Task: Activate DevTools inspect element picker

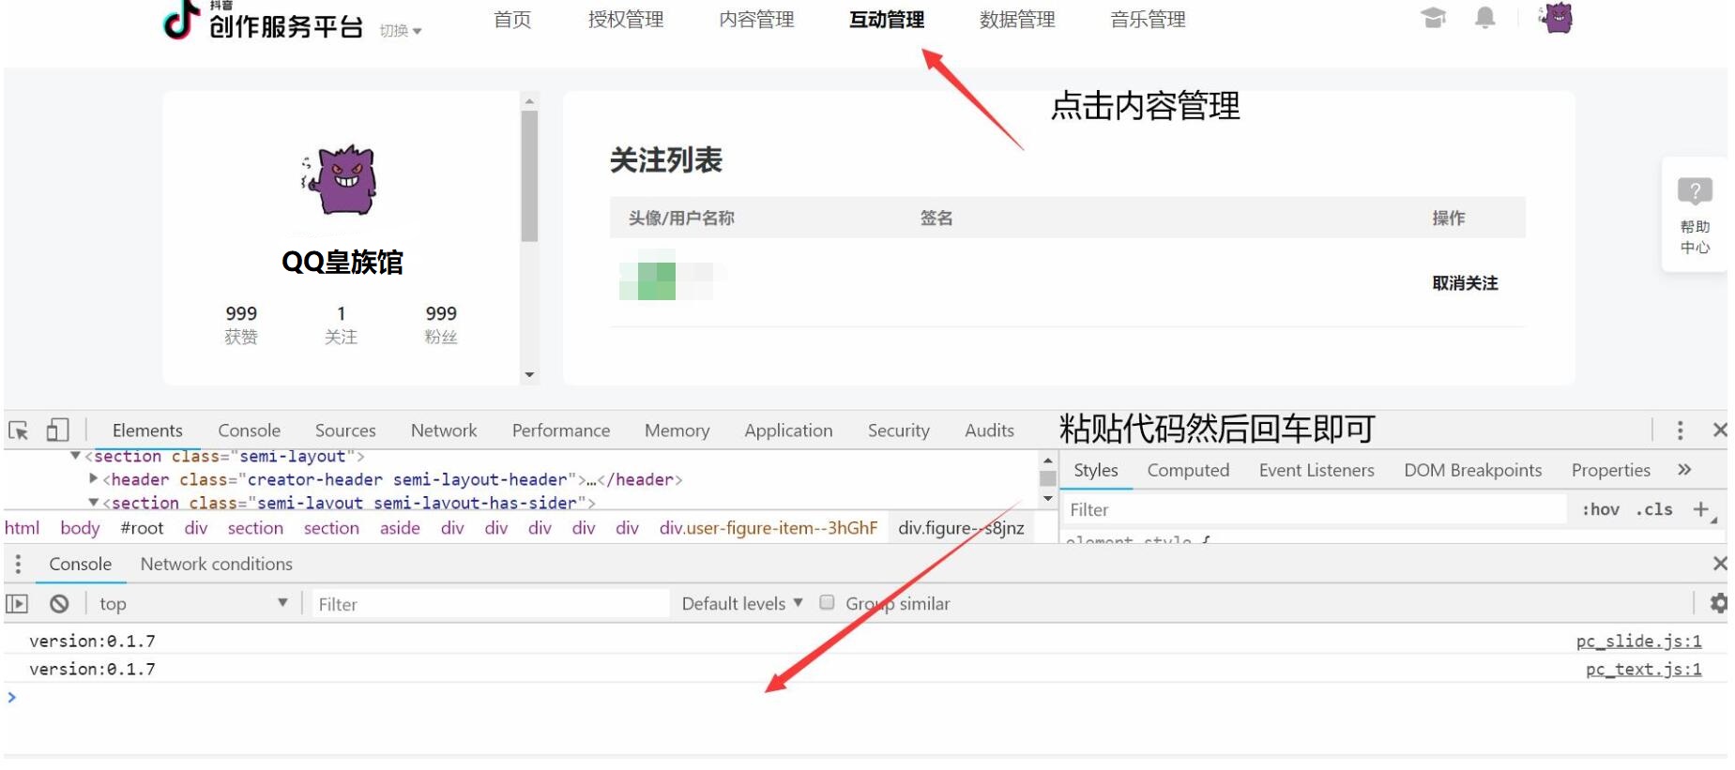Action: point(19,430)
